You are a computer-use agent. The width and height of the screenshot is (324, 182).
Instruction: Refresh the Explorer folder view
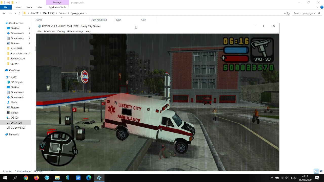coord(288,13)
